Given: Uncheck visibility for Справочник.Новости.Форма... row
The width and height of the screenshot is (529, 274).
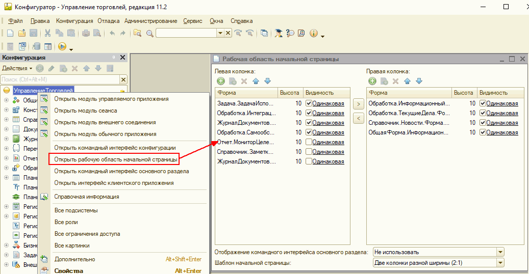Looking at the screenshot, I should pyautogui.click(x=483, y=122).
